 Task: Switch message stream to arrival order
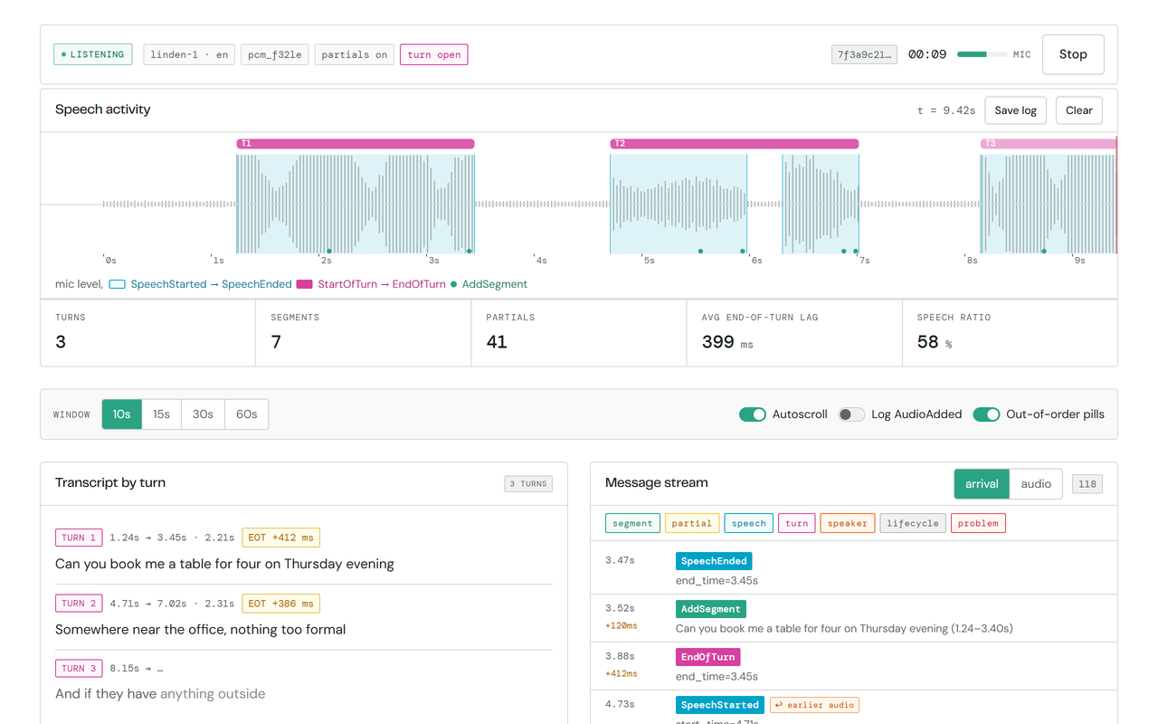982,484
